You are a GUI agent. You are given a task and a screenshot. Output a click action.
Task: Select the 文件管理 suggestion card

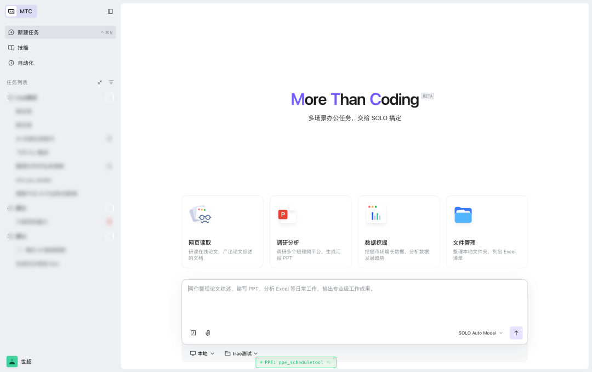(487, 232)
